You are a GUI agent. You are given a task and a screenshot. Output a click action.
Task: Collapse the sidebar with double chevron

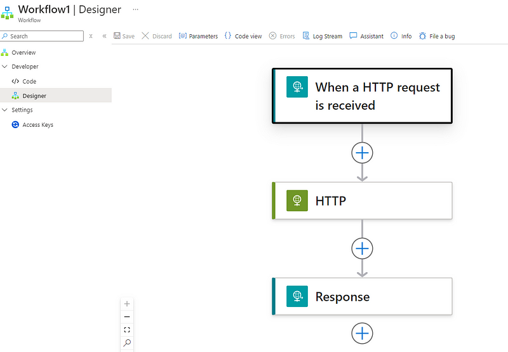click(104, 36)
